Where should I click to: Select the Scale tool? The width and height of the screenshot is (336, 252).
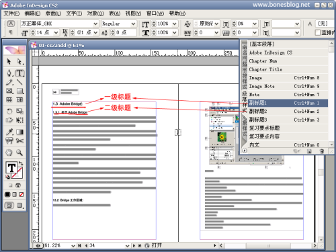pyautogui.click(x=19, y=112)
